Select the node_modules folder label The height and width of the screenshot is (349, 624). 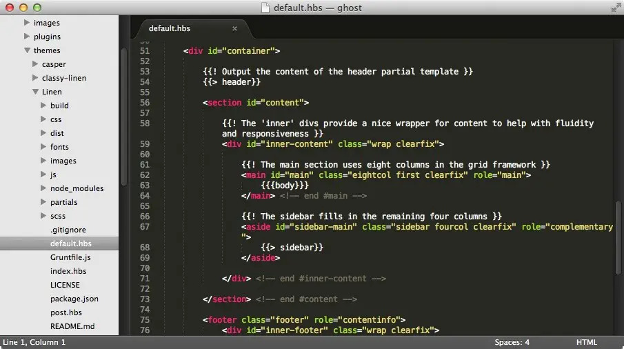tap(77, 188)
